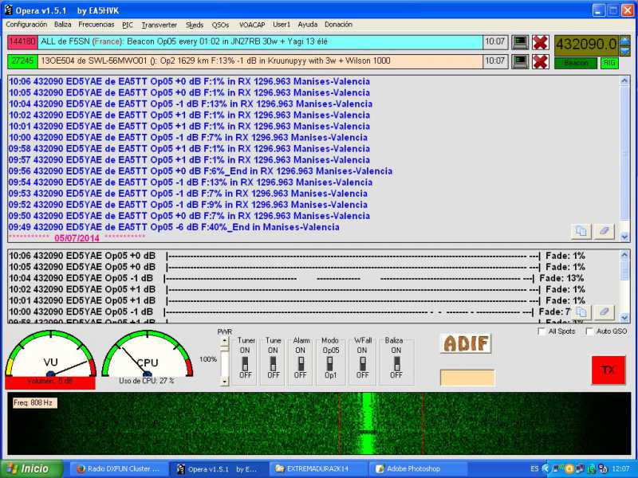This screenshot has height=478, width=638.
Task: Click the VU meter gauge
Action: (x=50, y=354)
